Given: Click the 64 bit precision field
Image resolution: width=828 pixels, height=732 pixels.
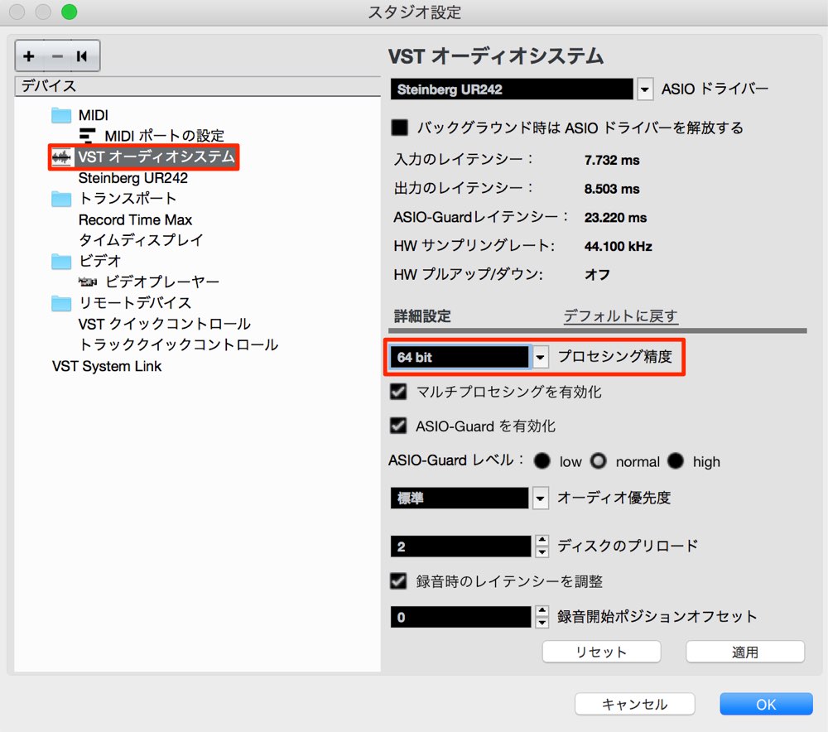Looking at the screenshot, I should pos(460,357).
